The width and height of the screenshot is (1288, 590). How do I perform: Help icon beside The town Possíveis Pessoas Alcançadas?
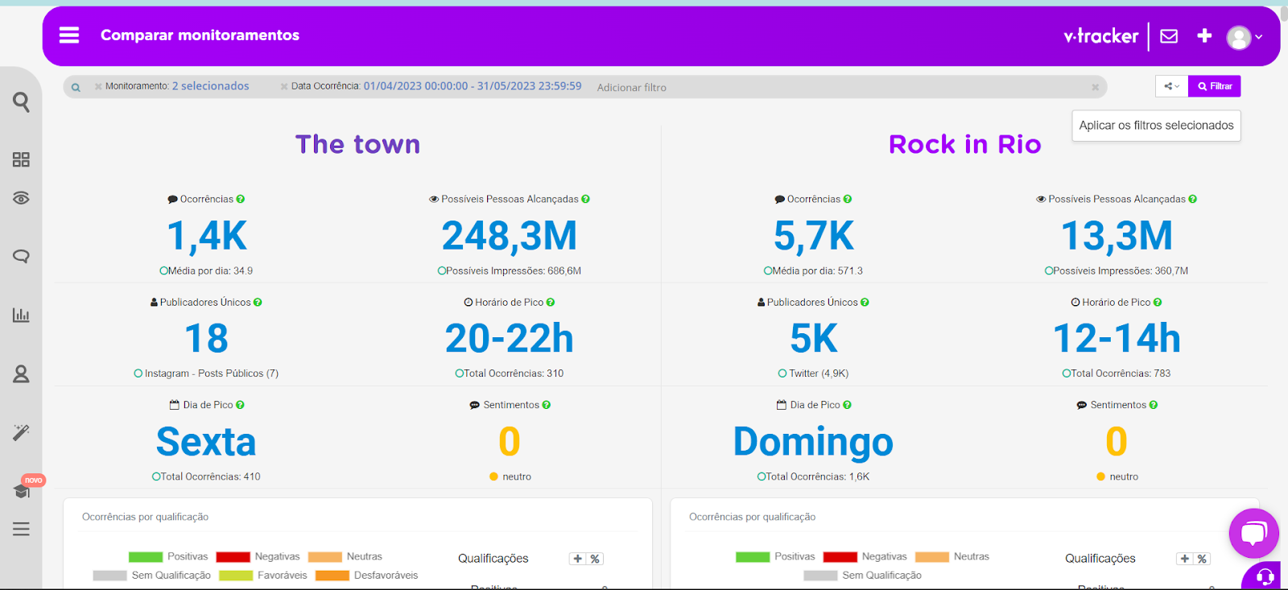point(585,199)
